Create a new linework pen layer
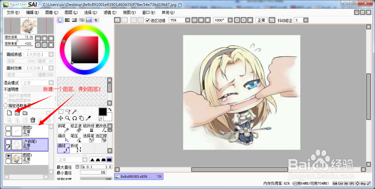The height and width of the screenshot is (189, 375). click(17, 113)
